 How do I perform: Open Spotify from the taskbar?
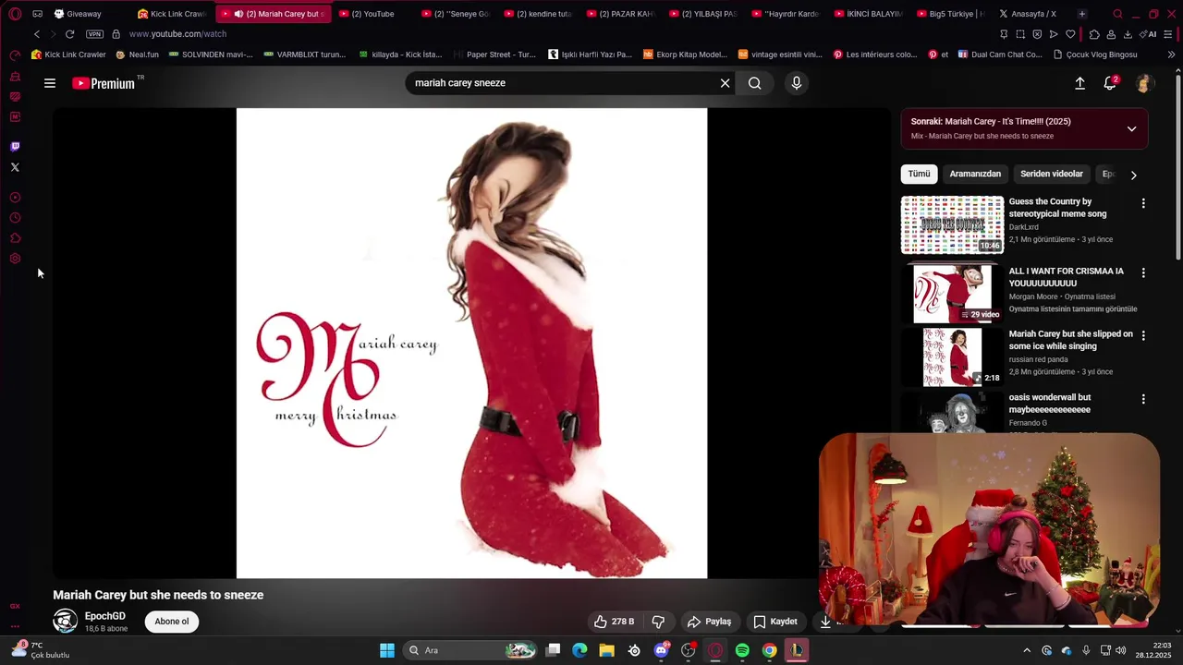click(x=742, y=650)
